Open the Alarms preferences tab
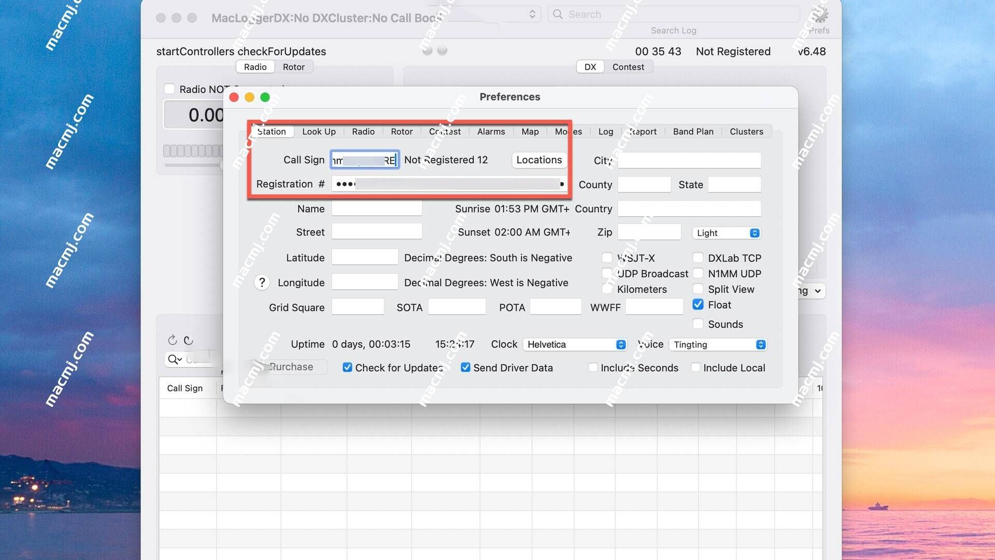This screenshot has height=560, width=995. pos(491,131)
